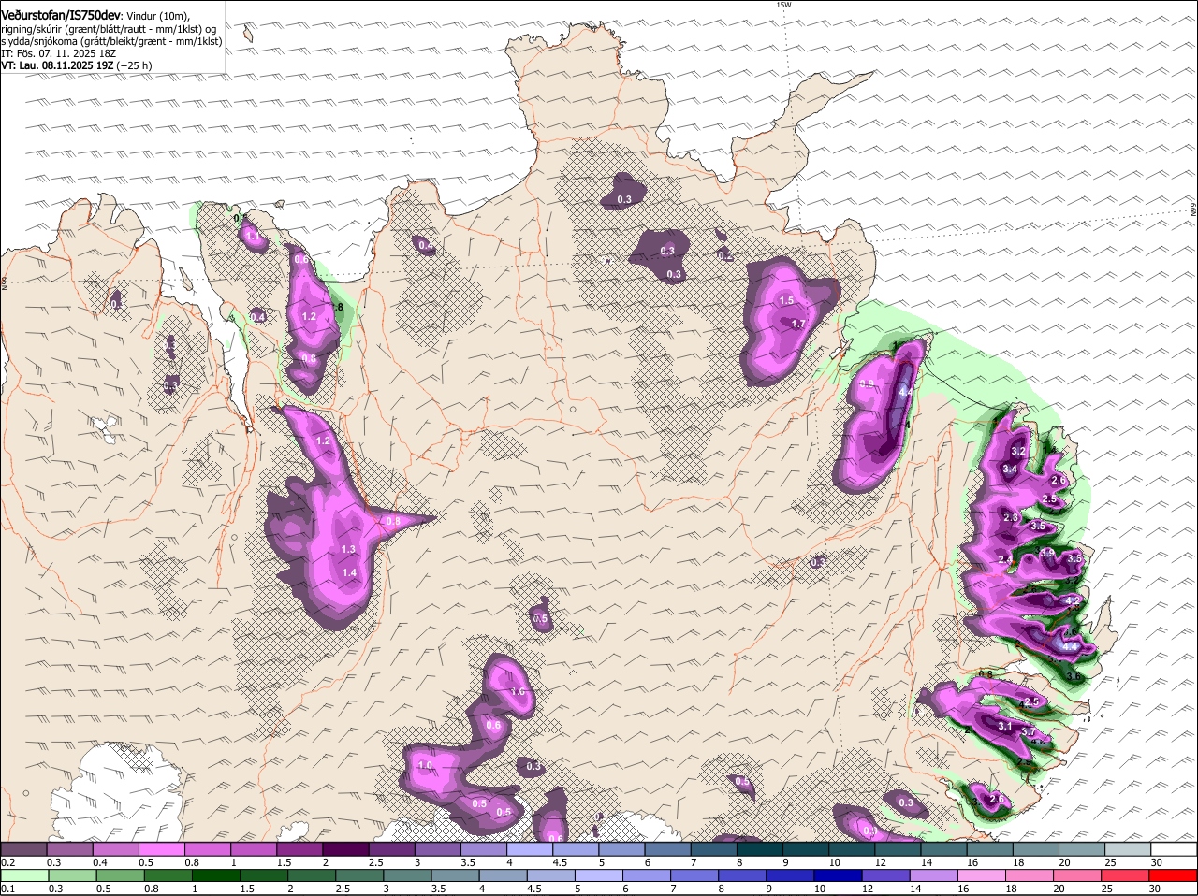Viewport: 1198px width, 896px height.
Task: Click the dull mauve first swatch of upper scale
Action: coord(23,848)
